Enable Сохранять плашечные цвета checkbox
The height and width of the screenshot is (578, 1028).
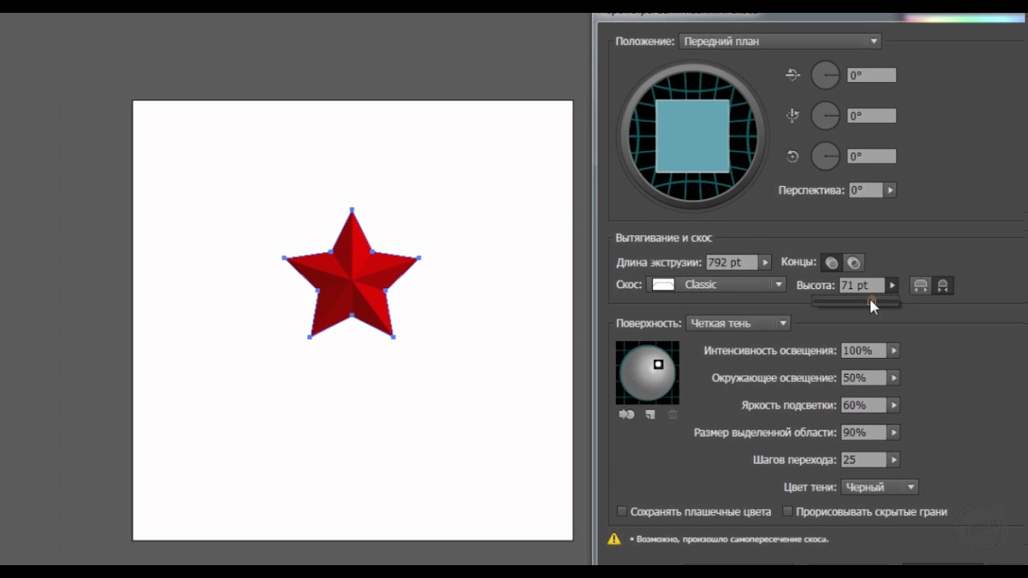(x=622, y=511)
